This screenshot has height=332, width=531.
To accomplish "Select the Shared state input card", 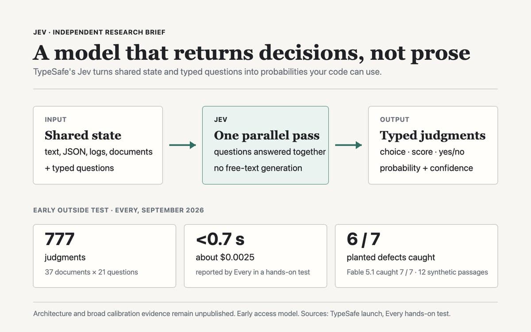I will 98,145.
